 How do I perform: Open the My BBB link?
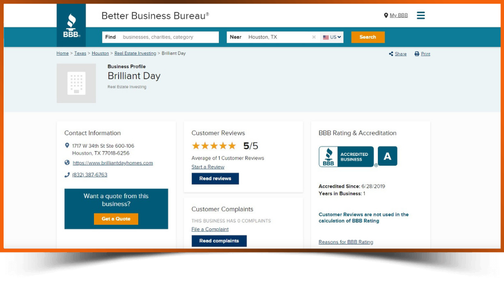(399, 15)
